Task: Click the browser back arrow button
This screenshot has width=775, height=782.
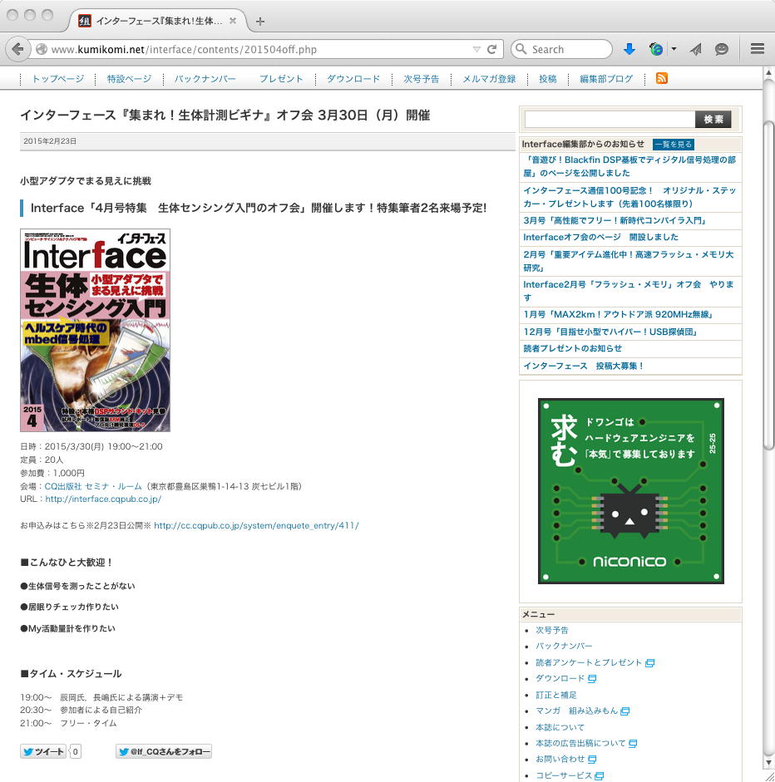Action: coord(18,49)
